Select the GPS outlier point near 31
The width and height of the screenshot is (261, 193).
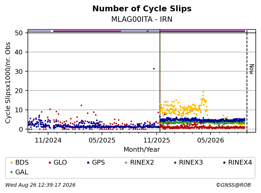154,69
